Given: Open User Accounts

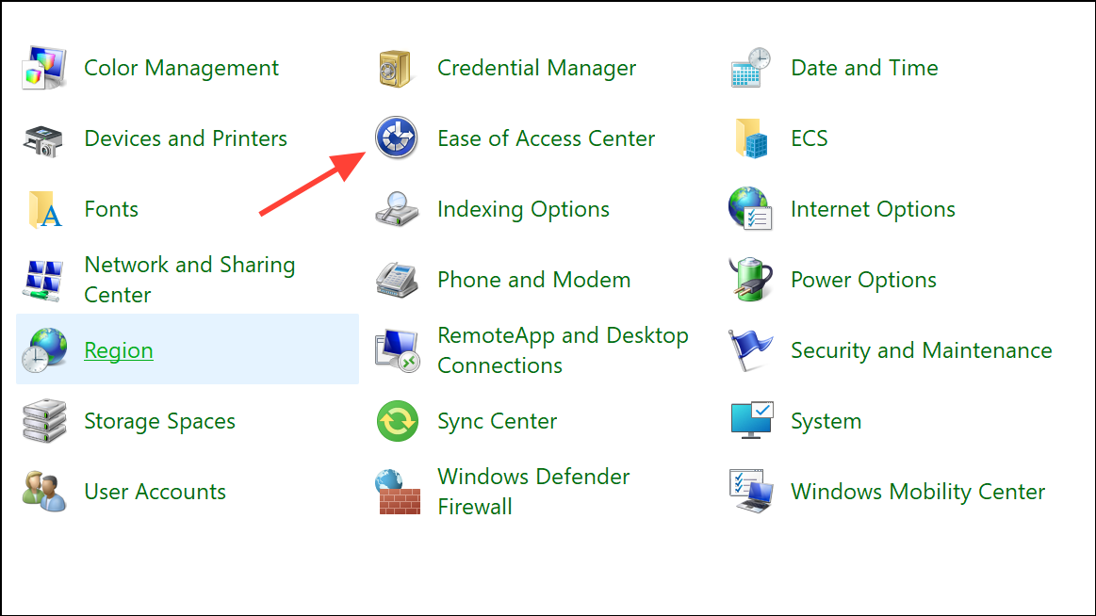Looking at the screenshot, I should pyautogui.click(x=155, y=491).
